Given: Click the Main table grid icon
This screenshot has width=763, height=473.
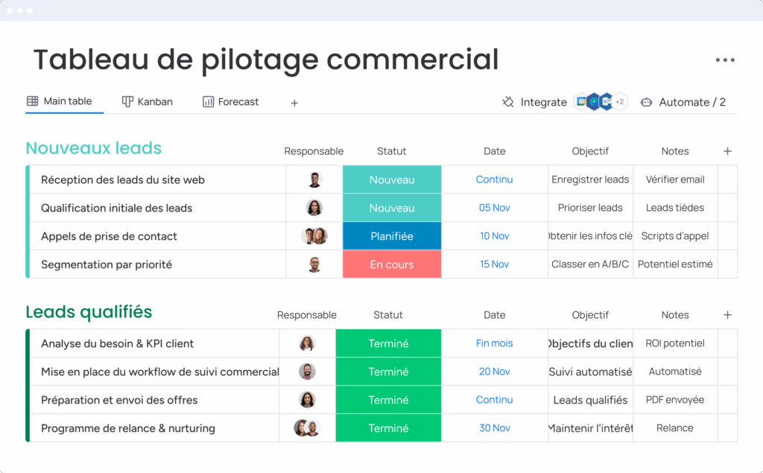Looking at the screenshot, I should point(33,101).
